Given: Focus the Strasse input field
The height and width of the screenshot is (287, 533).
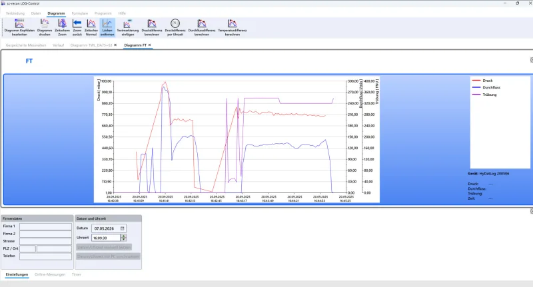Looking at the screenshot, I should pyautogui.click(x=45, y=241).
